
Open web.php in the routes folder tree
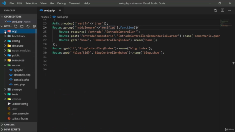tap(19, 85)
